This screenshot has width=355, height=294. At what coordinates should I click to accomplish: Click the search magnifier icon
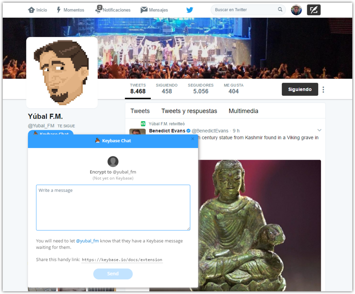coord(280,9)
